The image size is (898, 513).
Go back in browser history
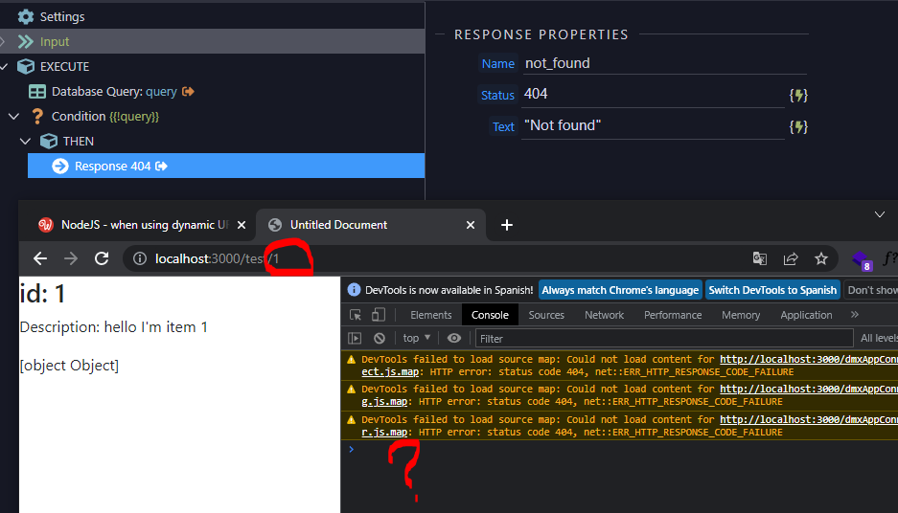tap(40, 258)
